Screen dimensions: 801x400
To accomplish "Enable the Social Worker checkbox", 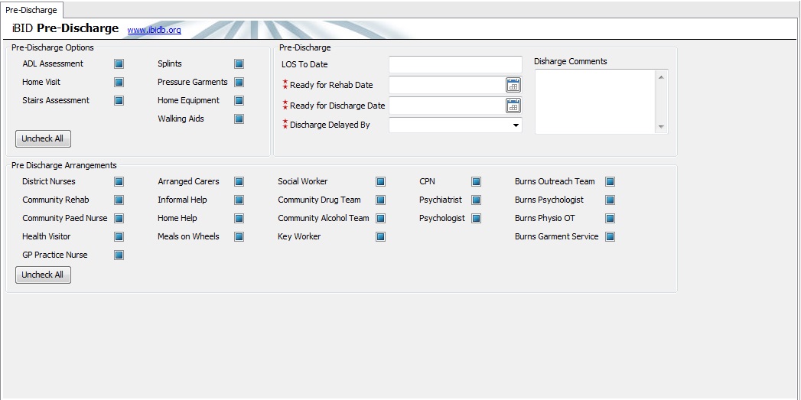I will click(380, 181).
